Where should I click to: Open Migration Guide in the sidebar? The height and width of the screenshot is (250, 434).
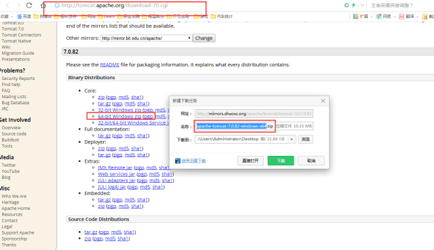click(18, 53)
